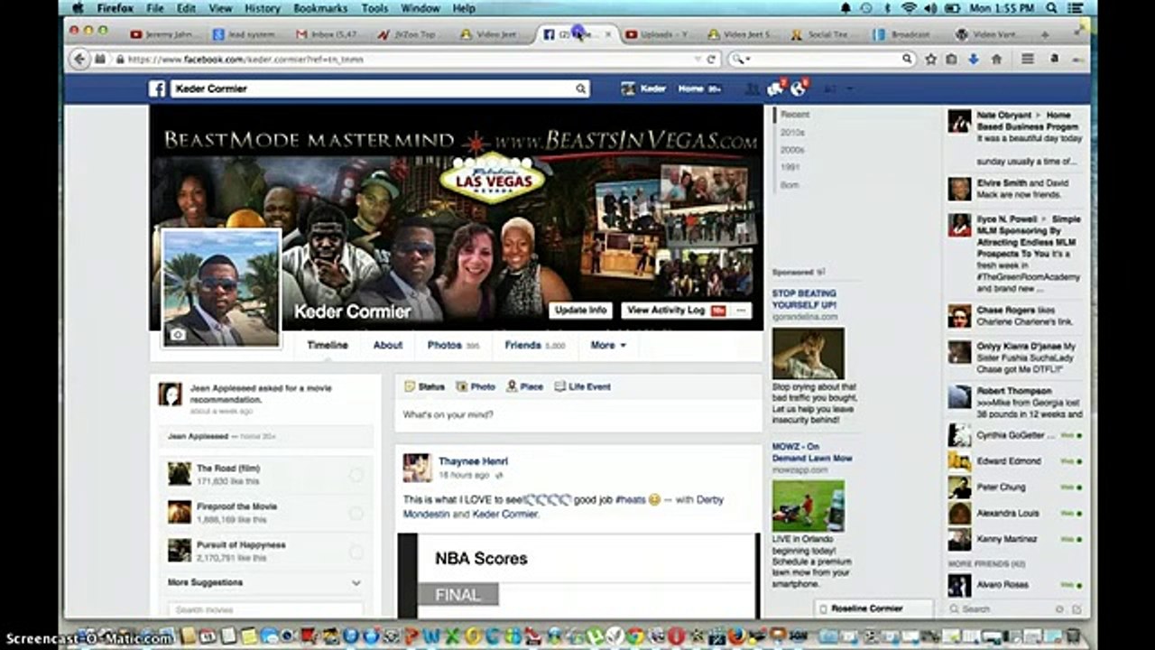
Task: Select the Place composer option
Action: tap(524, 386)
